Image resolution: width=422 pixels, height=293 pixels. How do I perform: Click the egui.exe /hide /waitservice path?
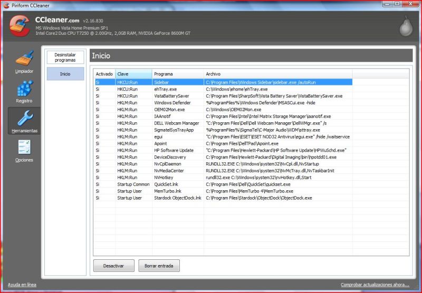278,137
